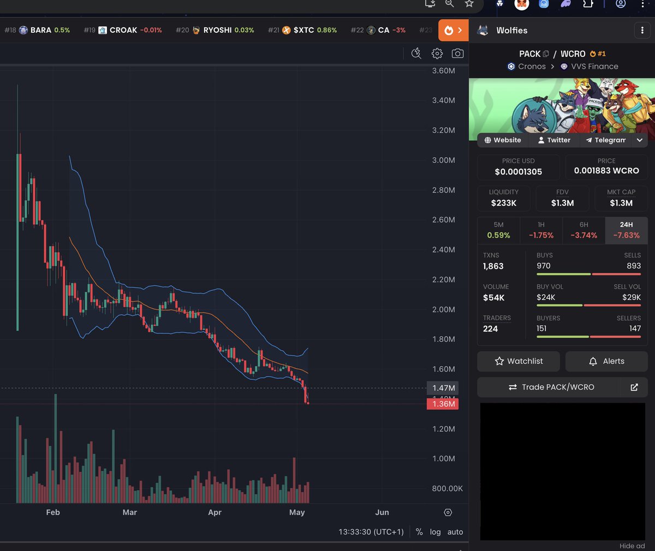The width and height of the screenshot is (655, 551).
Task: Hide the advertisement via Hide ad
Action: coord(632,546)
